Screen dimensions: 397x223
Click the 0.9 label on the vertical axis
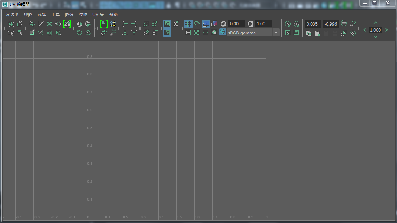coord(90,56)
